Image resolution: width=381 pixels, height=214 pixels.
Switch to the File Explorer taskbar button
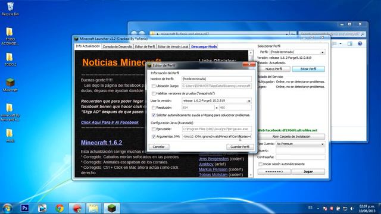pos(93,208)
